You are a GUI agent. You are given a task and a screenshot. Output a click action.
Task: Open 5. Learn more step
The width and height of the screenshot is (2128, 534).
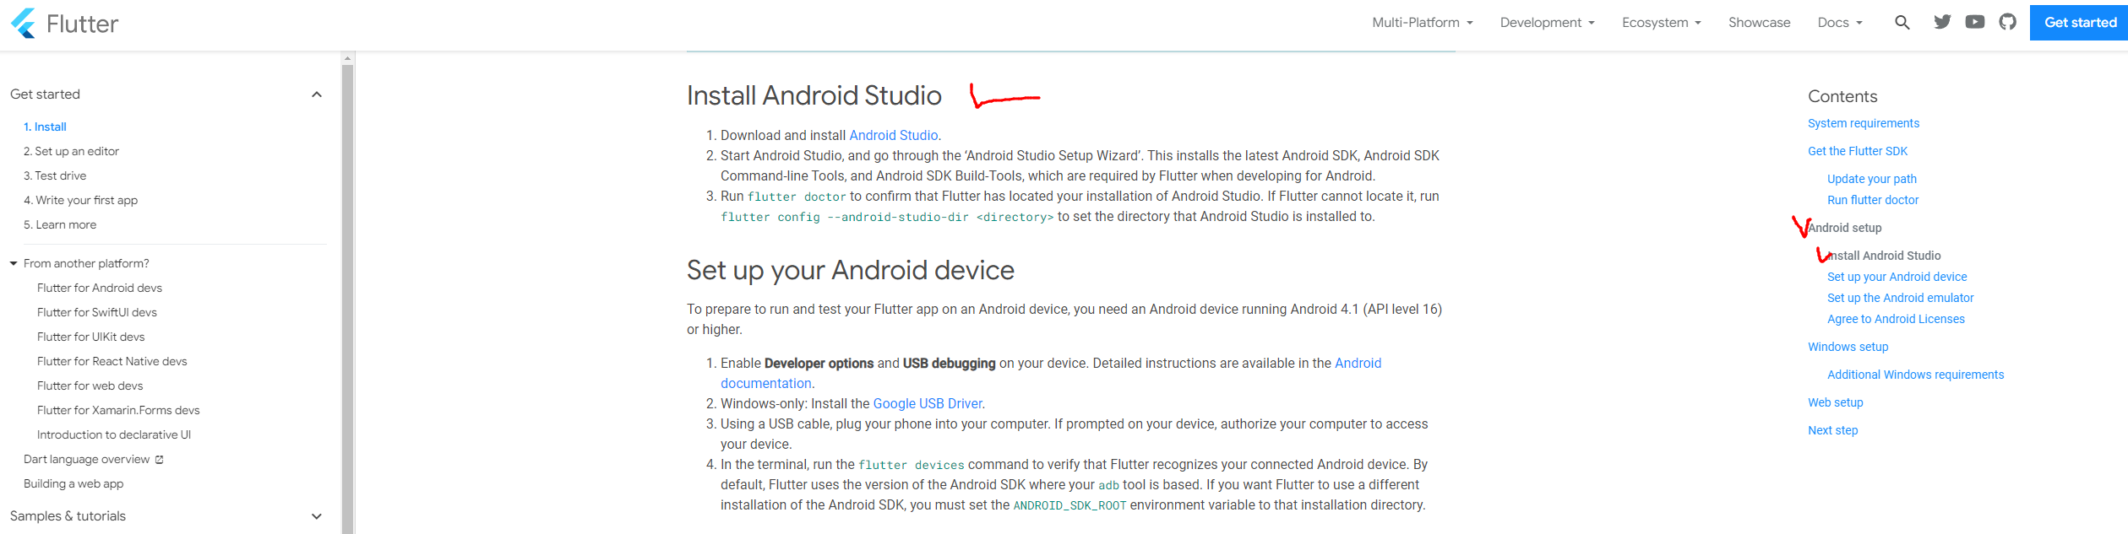[x=60, y=225]
